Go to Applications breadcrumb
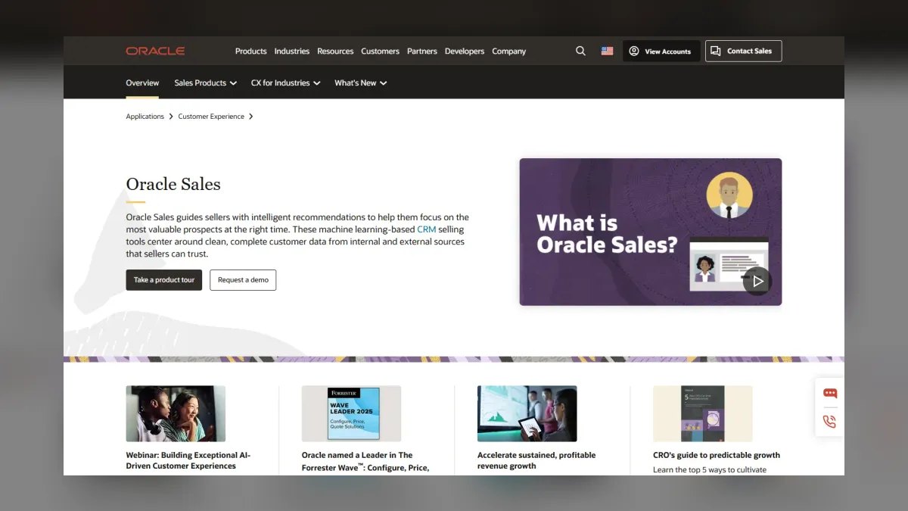This screenshot has width=908, height=511. point(145,117)
